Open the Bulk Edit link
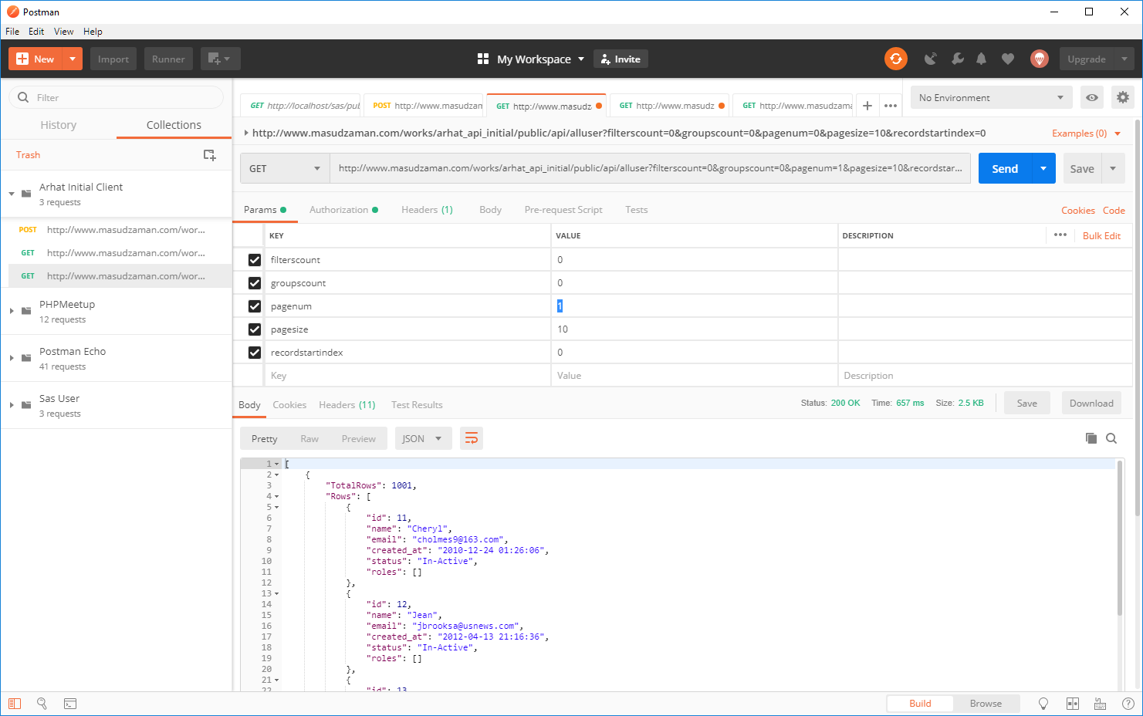This screenshot has width=1143, height=716. [1101, 236]
